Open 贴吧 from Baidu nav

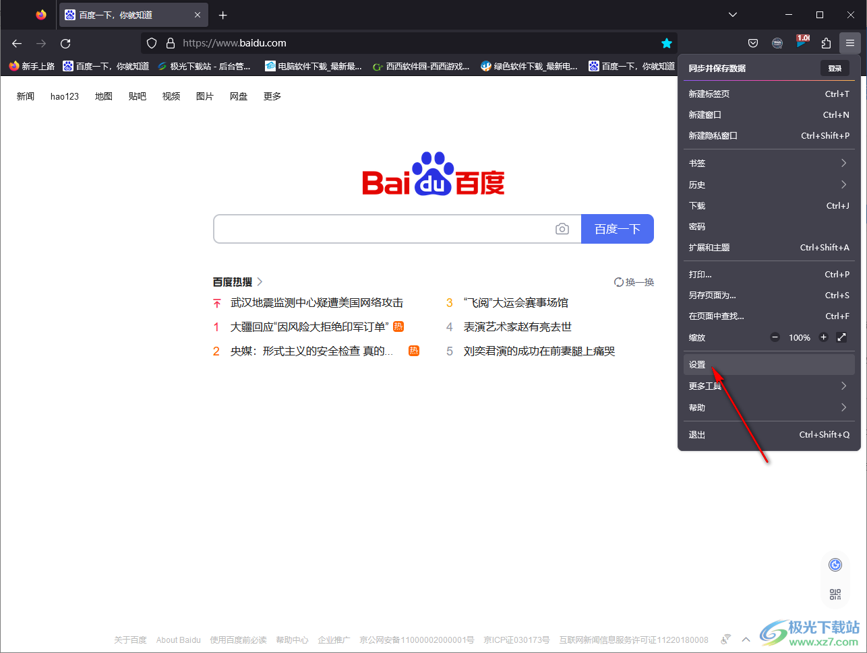click(138, 96)
